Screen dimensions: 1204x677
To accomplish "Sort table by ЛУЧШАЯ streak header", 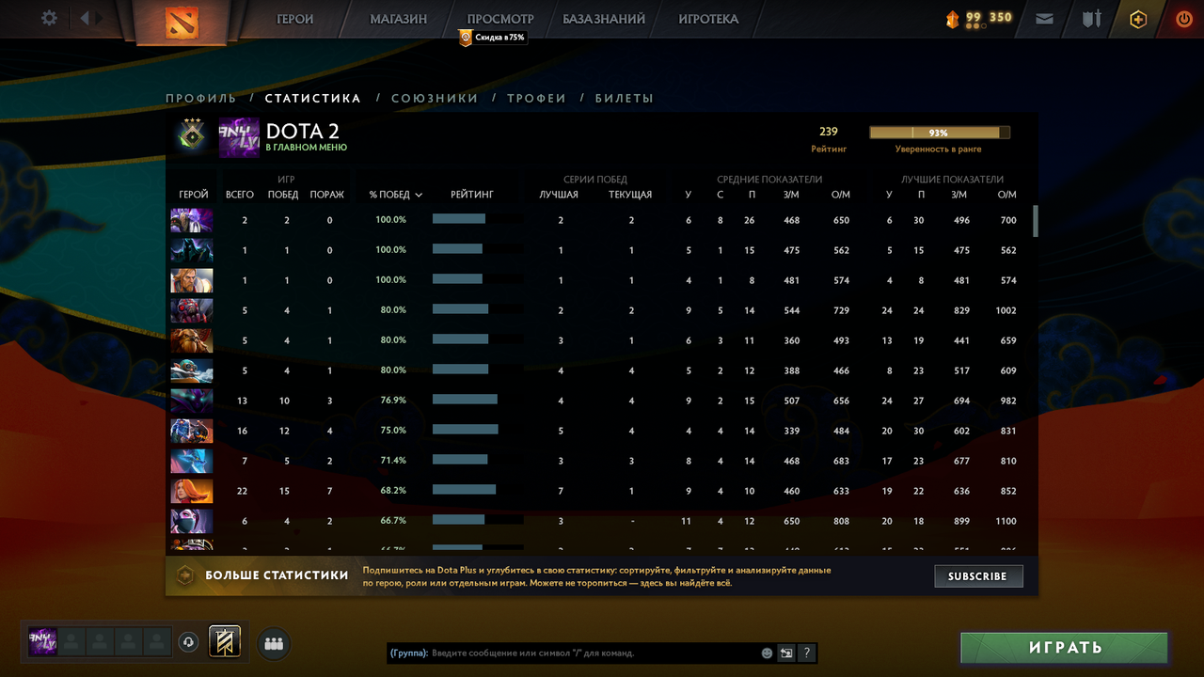I will 559,195.
